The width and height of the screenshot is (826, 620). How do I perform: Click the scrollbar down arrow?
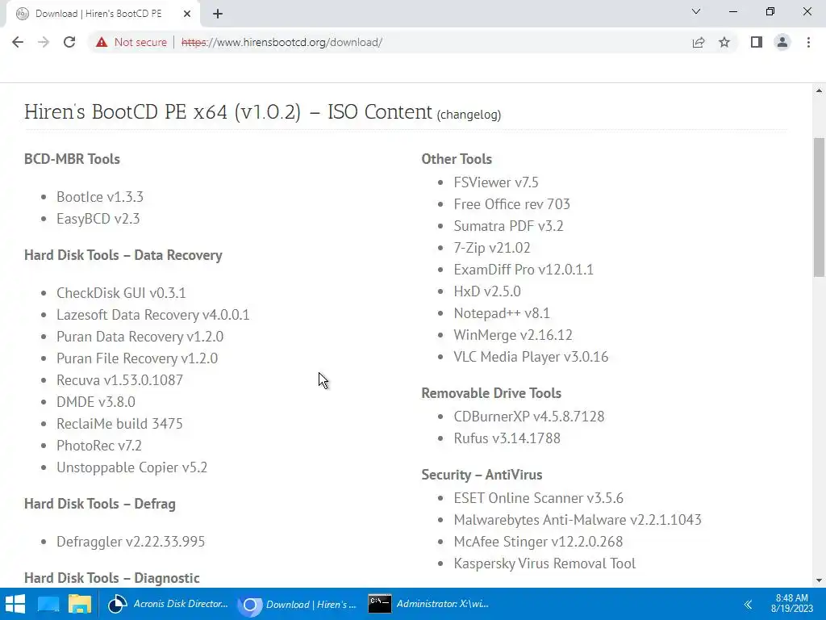(819, 580)
